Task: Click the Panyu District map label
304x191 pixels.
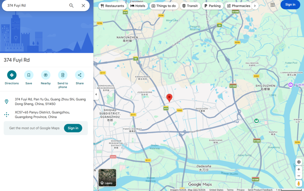Action: click(x=132, y=130)
